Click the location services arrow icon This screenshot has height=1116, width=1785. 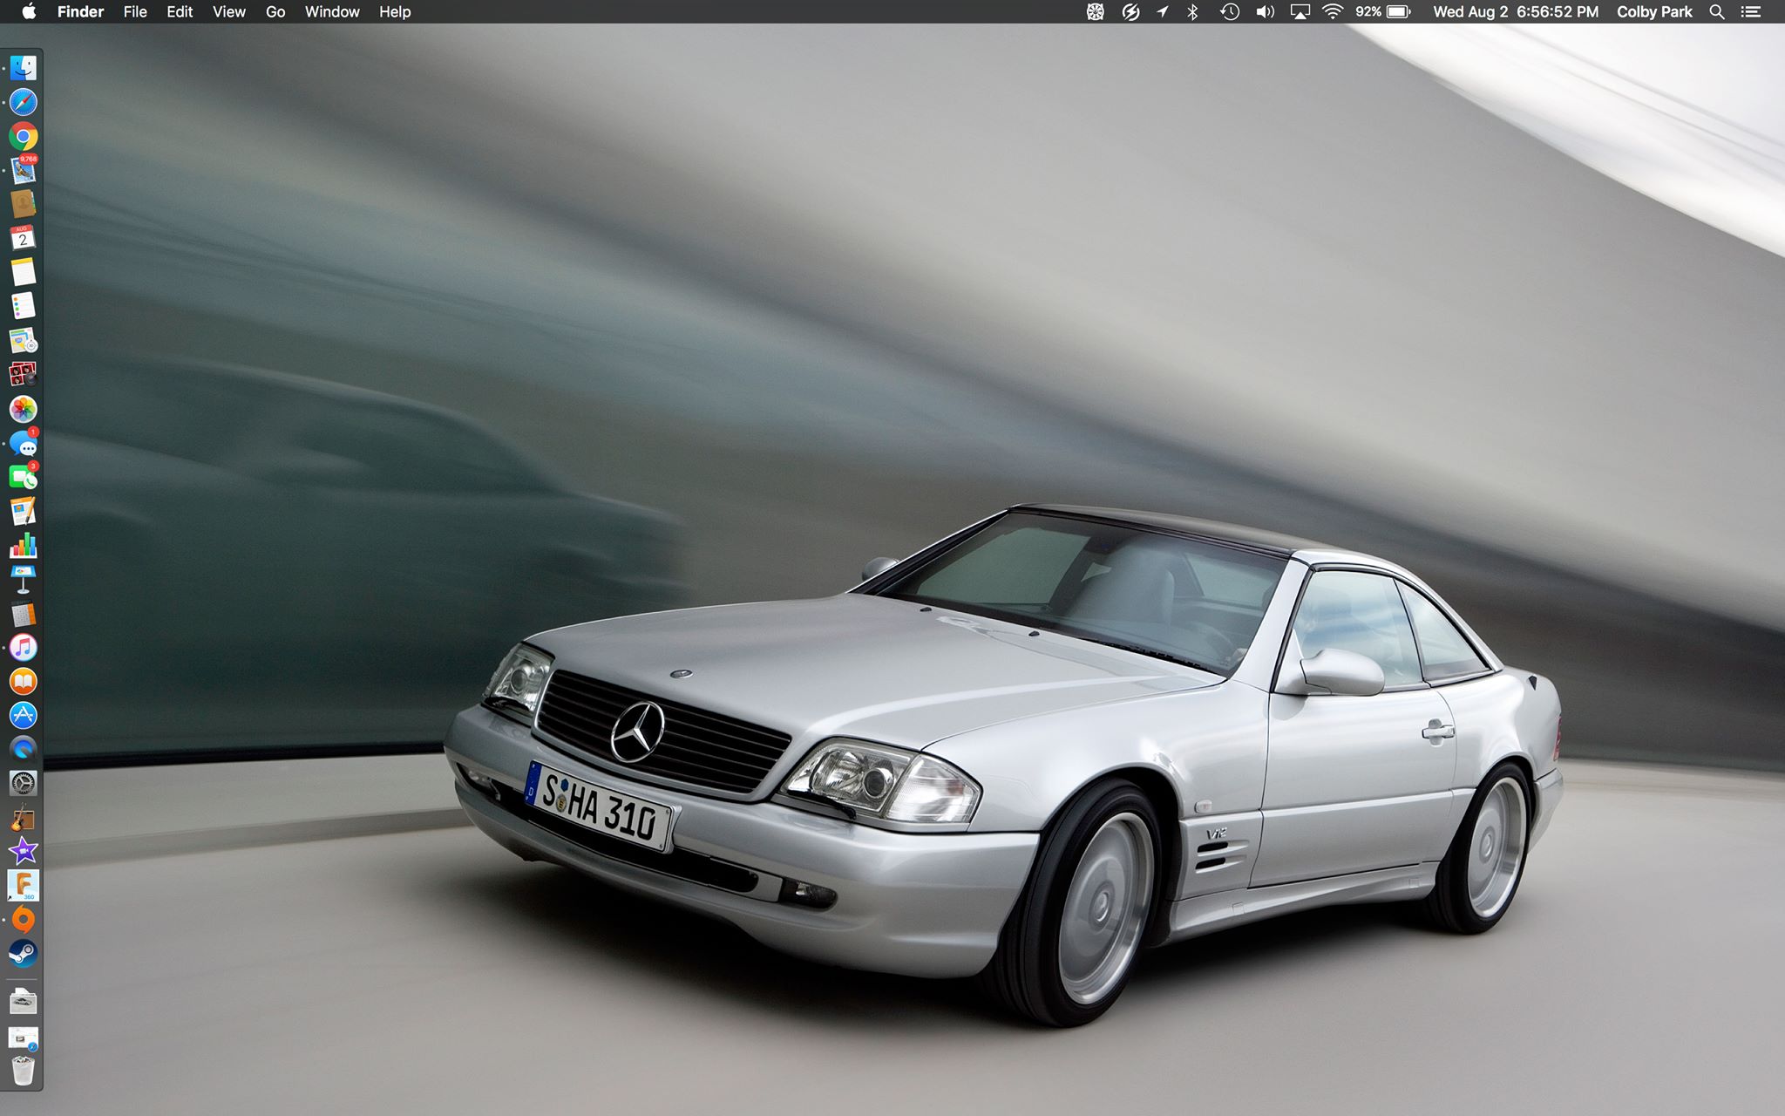[1163, 11]
